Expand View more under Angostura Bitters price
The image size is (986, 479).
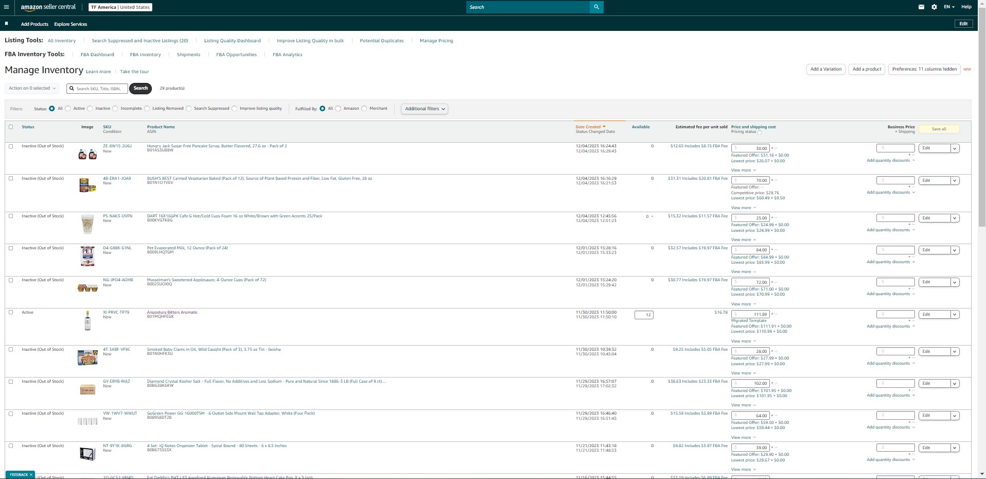click(744, 341)
